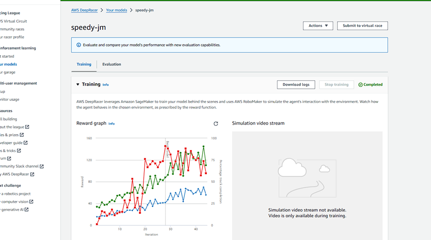Open Community races in sidebar
The image size is (431, 240).
tap(12, 29)
